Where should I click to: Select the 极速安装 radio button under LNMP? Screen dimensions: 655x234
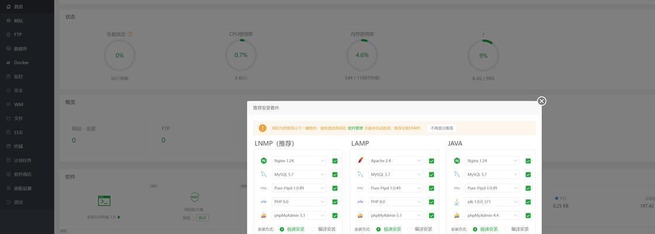(x=282, y=229)
